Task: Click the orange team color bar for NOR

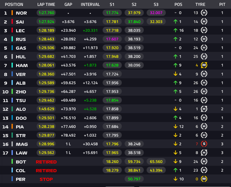Action: pos(12,13)
